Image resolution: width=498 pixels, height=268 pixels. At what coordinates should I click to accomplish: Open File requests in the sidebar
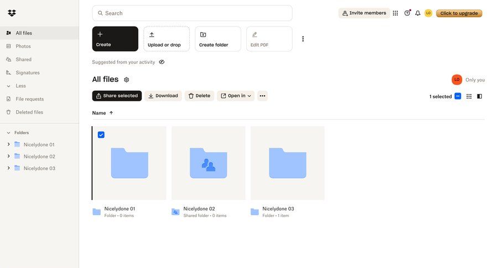[x=39, y=99]
